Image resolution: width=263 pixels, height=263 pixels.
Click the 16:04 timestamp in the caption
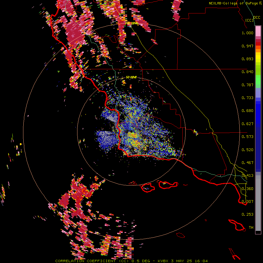tap(201, 261)
